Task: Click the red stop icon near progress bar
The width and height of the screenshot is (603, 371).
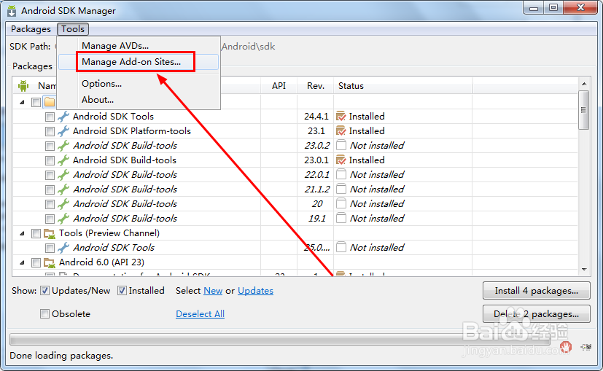Action: 566,347
